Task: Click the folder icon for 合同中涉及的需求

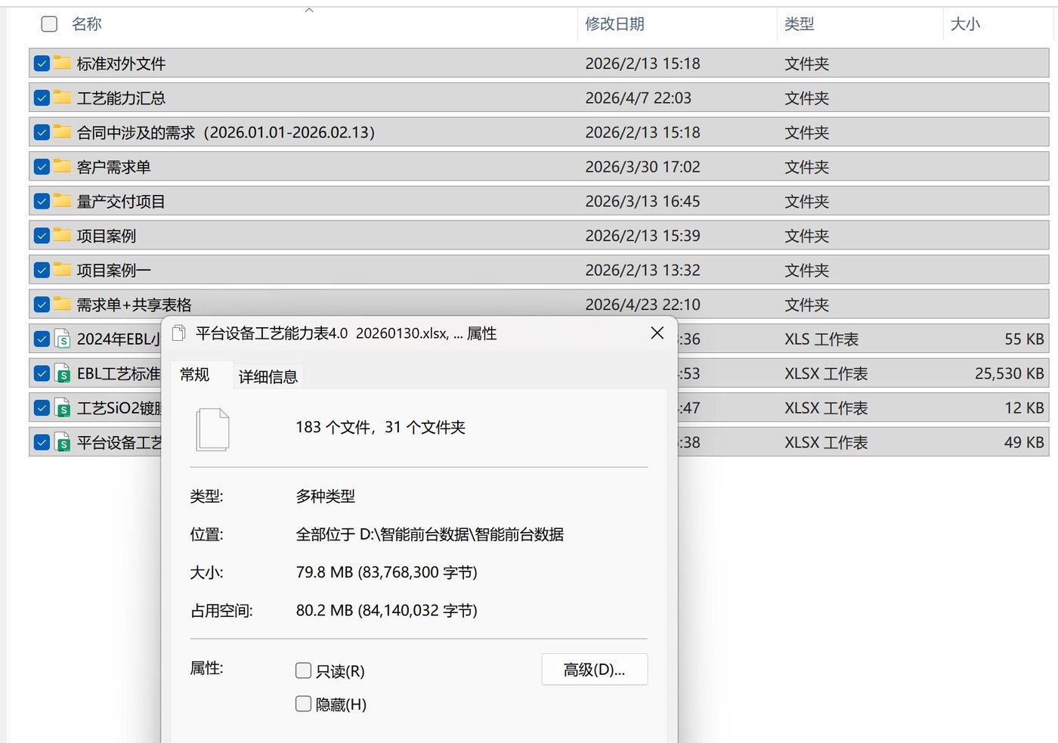Action: click(x=63, y=132)
